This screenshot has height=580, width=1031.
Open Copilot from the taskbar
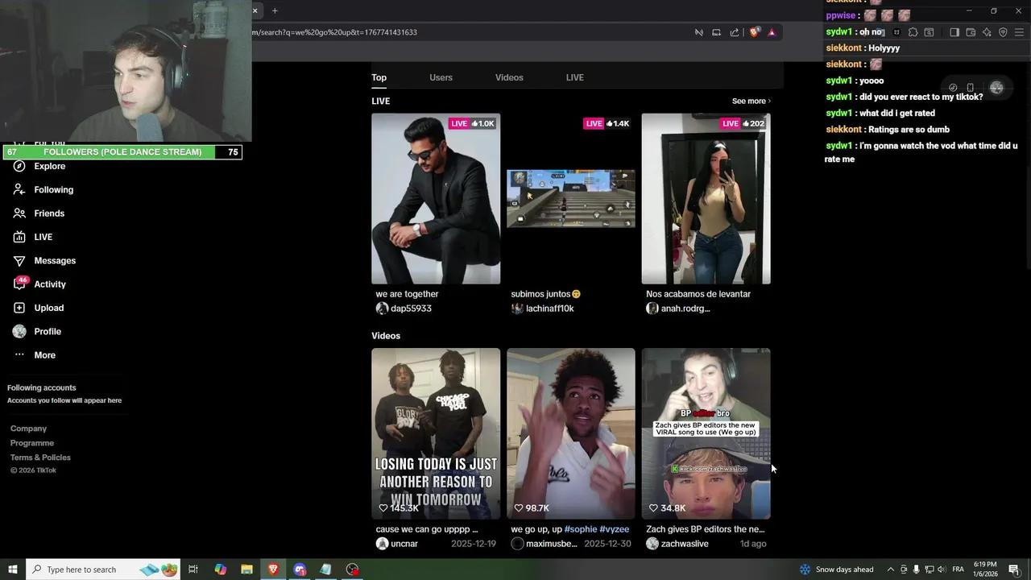point(220,570)
